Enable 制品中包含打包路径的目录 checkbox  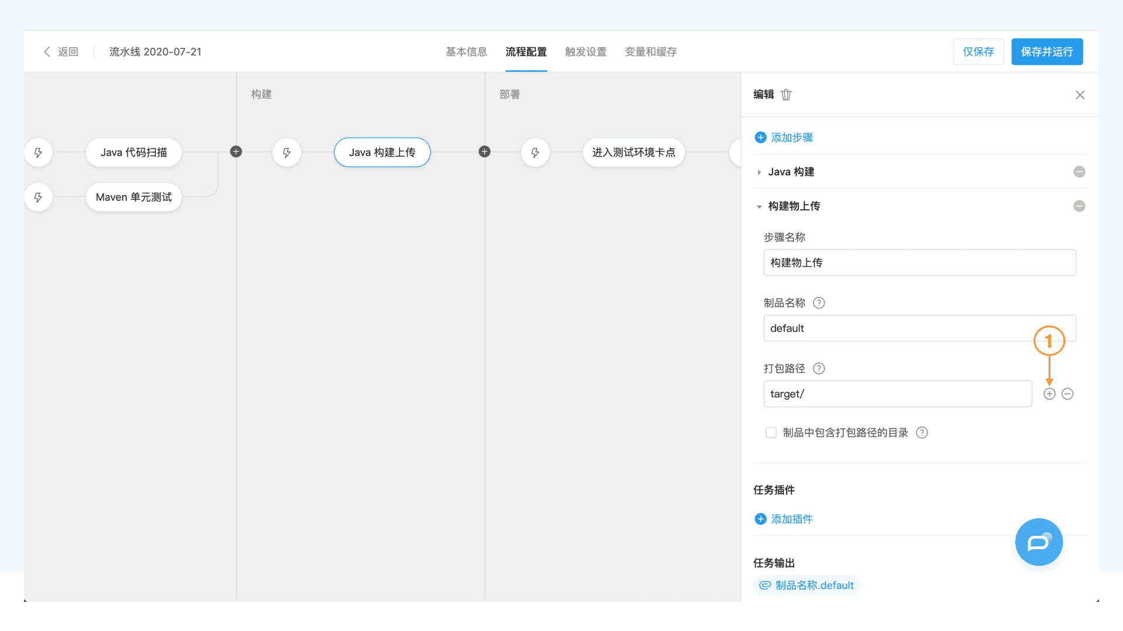coord(771,432)
